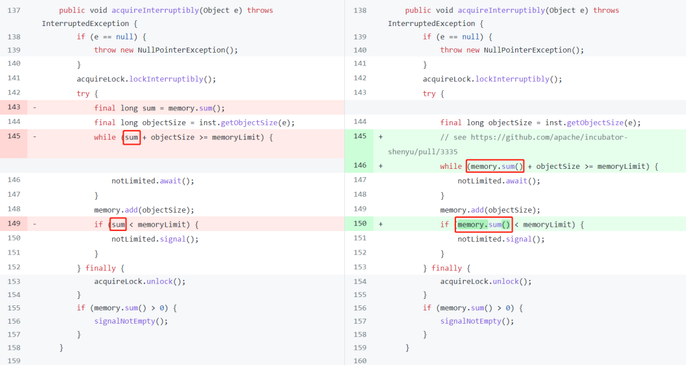Click left 'InterruptedException {' continuation text
Viewport: 686px width, 365px height.
click(90, 23)
